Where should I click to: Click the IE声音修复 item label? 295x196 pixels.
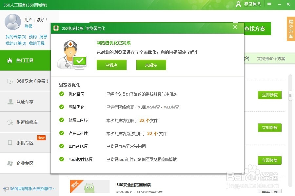pos(78,146)
